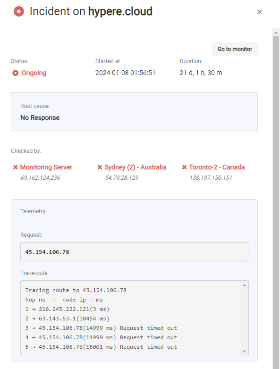Image resolution: width=280 pixels, height=369 pixels.
Task: Click the X icon next to Monitoring Server
Action: pos(15,167)
